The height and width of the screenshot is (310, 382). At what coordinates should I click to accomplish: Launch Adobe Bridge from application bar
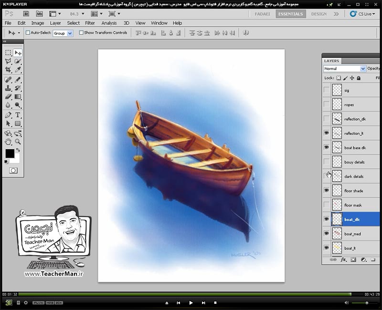[x=26, y=14]
